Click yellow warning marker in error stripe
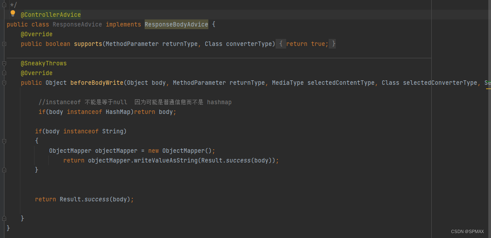Screen dimensions: 491x238 pyautogui.click(x=488, y=89)
